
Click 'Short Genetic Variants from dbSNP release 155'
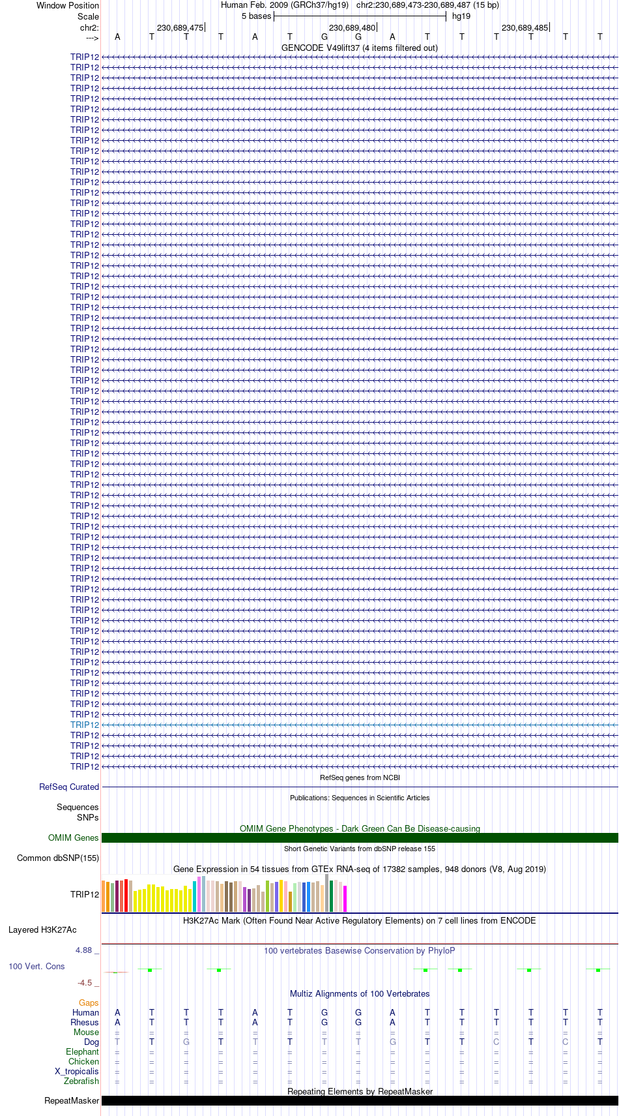point(360,849)
